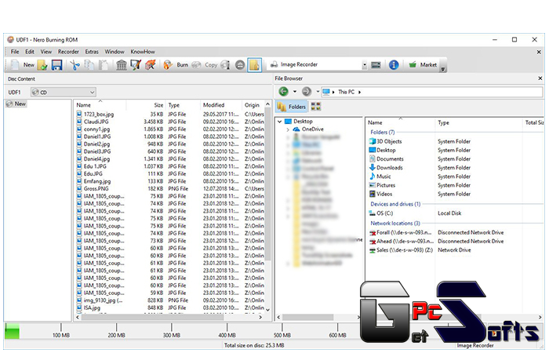
Task: Open the Edit menu
Action: (30, 52)
